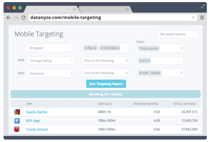This screenshot has width=210, height=142.
Task: Click the 4.69 rating cell
Action: click(157, 120)
